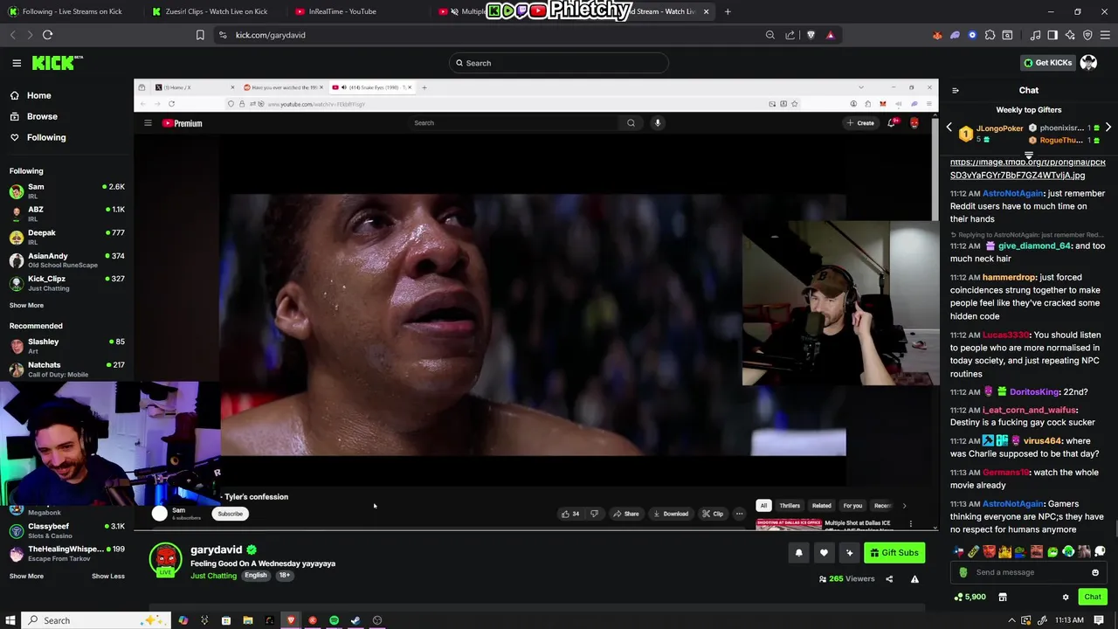Viewport: 1118px width, 629px height.
Task: Open Brave Leo AI sparkle icon
Action: [1070, 35]
